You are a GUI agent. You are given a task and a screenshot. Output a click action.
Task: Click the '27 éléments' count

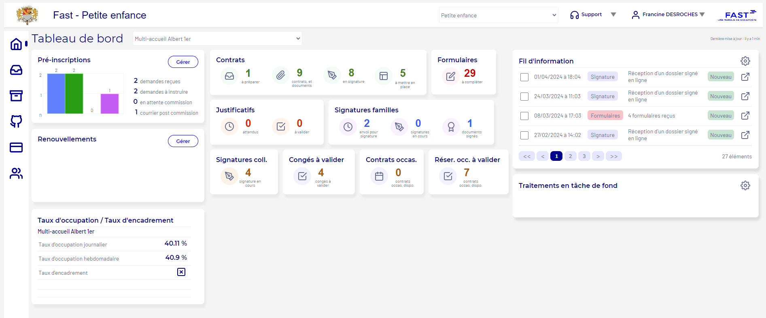(x=737, y=156)
